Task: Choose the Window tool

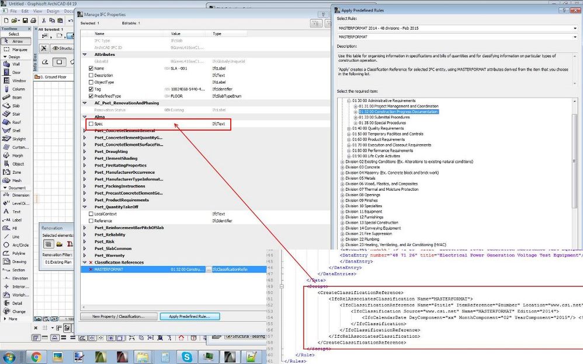Action: coord(16,80)
